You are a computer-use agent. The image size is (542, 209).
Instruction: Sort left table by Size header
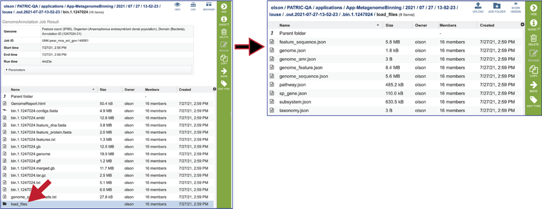[x=103, y=89]
